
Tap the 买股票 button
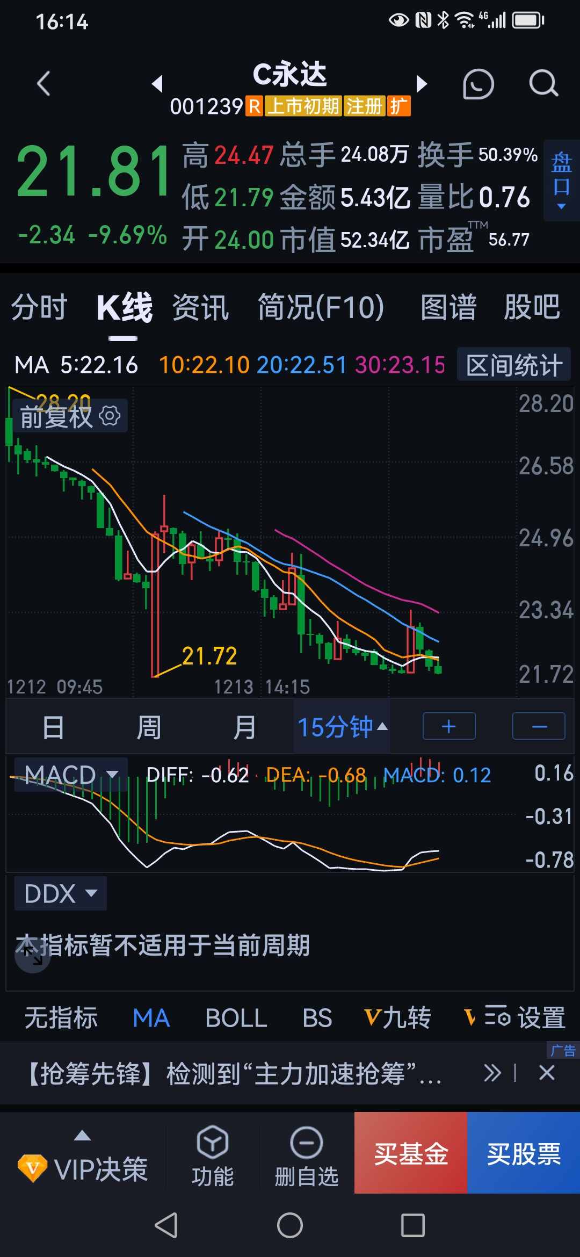(x=524, y=1153)
